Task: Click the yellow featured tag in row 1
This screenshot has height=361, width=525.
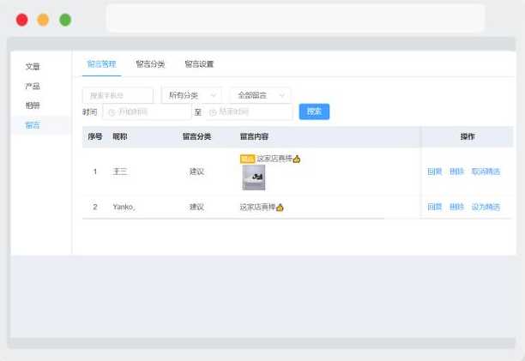Action: click(247, 159)
